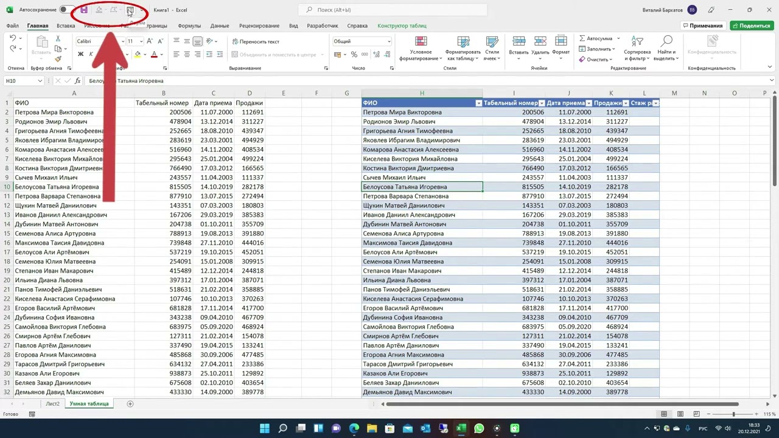Image resolution: width=779 pixels, height=438 pixels.
Task: Open the font size 11 dropdown
Action: (141, 41)
